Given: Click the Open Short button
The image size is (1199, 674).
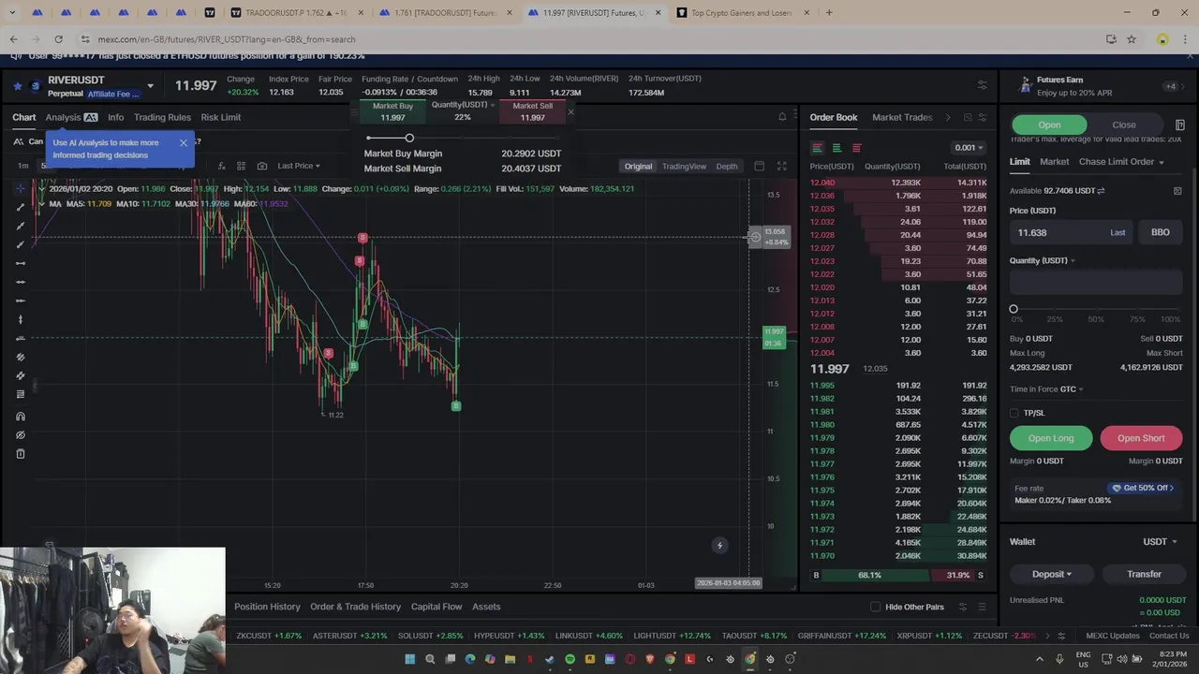Looking at the screenshot, I should click(1141, 438).
